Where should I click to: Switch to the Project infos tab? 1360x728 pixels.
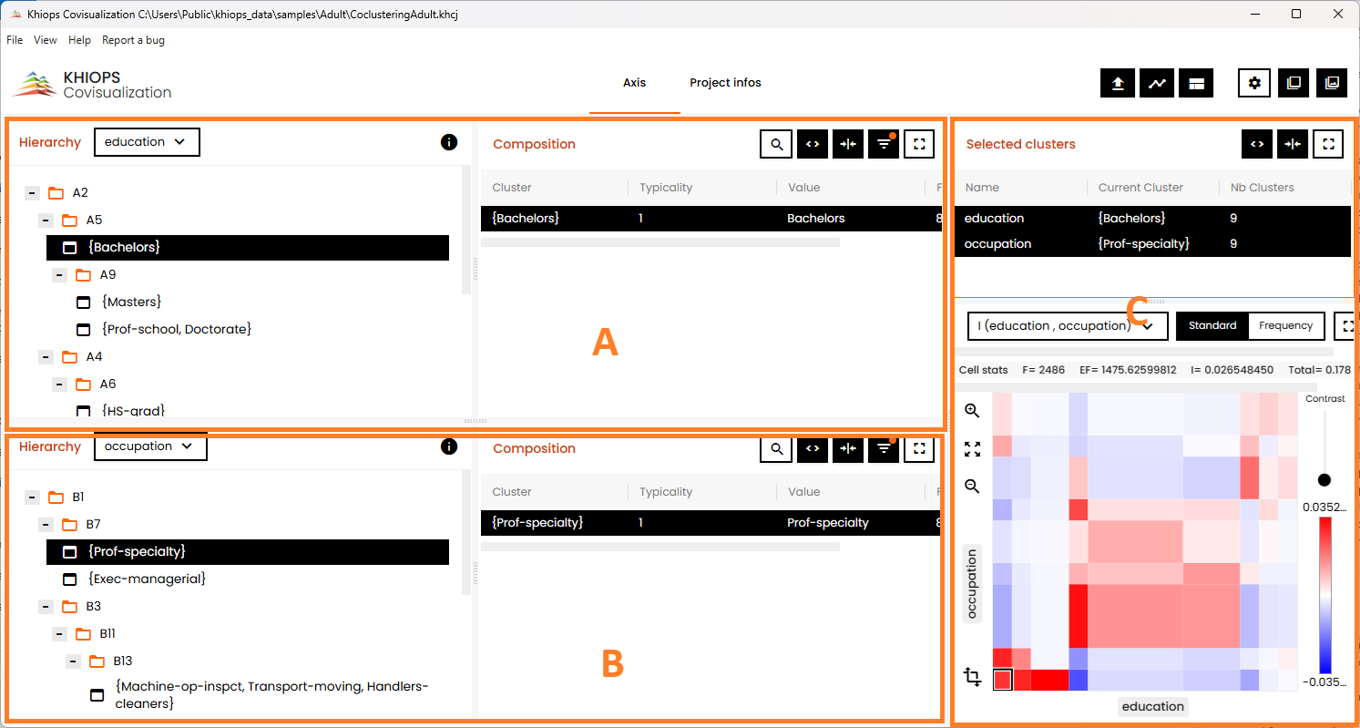pyautogui.click(x=725, y=83)
